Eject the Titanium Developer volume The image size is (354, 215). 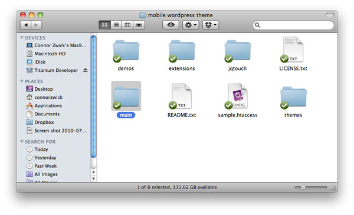tap(85, 70)
